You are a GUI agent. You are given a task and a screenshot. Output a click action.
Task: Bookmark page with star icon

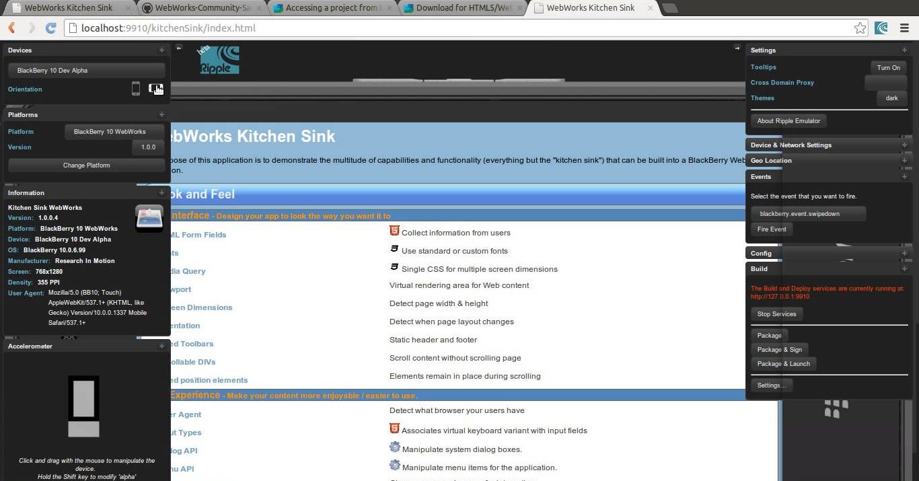[860, 28]
